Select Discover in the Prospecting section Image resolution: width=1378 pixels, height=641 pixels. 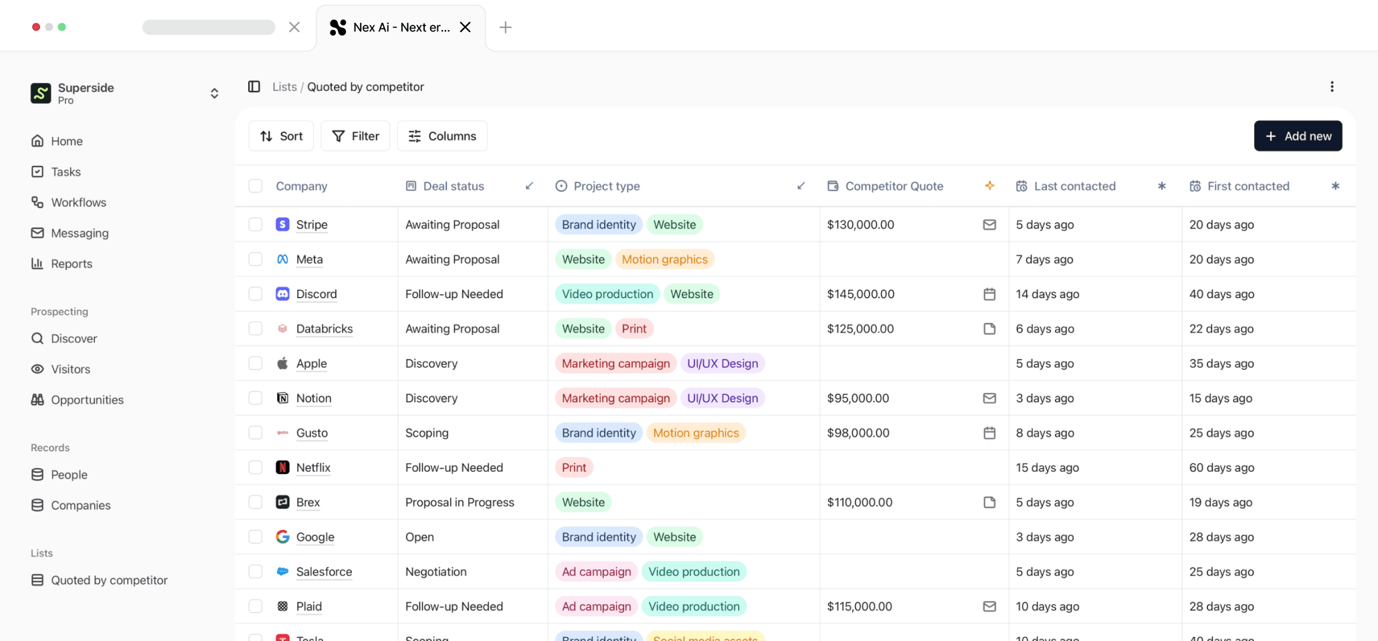click(74, 338)
